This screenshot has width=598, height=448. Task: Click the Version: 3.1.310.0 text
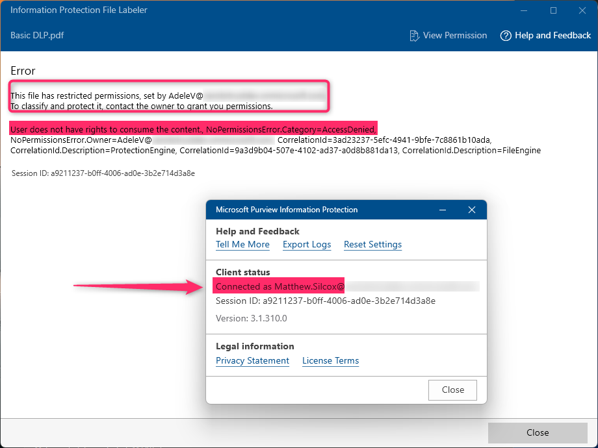point(252,319)
